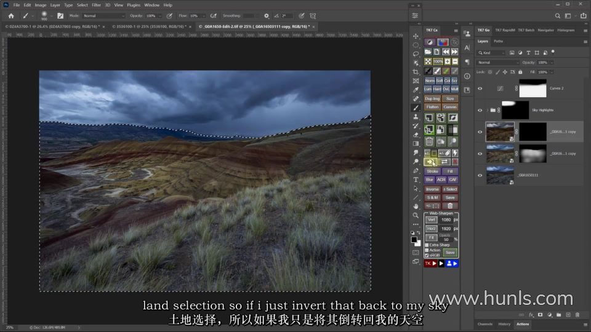Switch to the Paths tab

click(x=498, y=41)
